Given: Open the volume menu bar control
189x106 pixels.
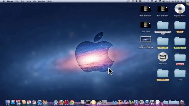Looking at the screenshot, I should click(x=156, y=1).
